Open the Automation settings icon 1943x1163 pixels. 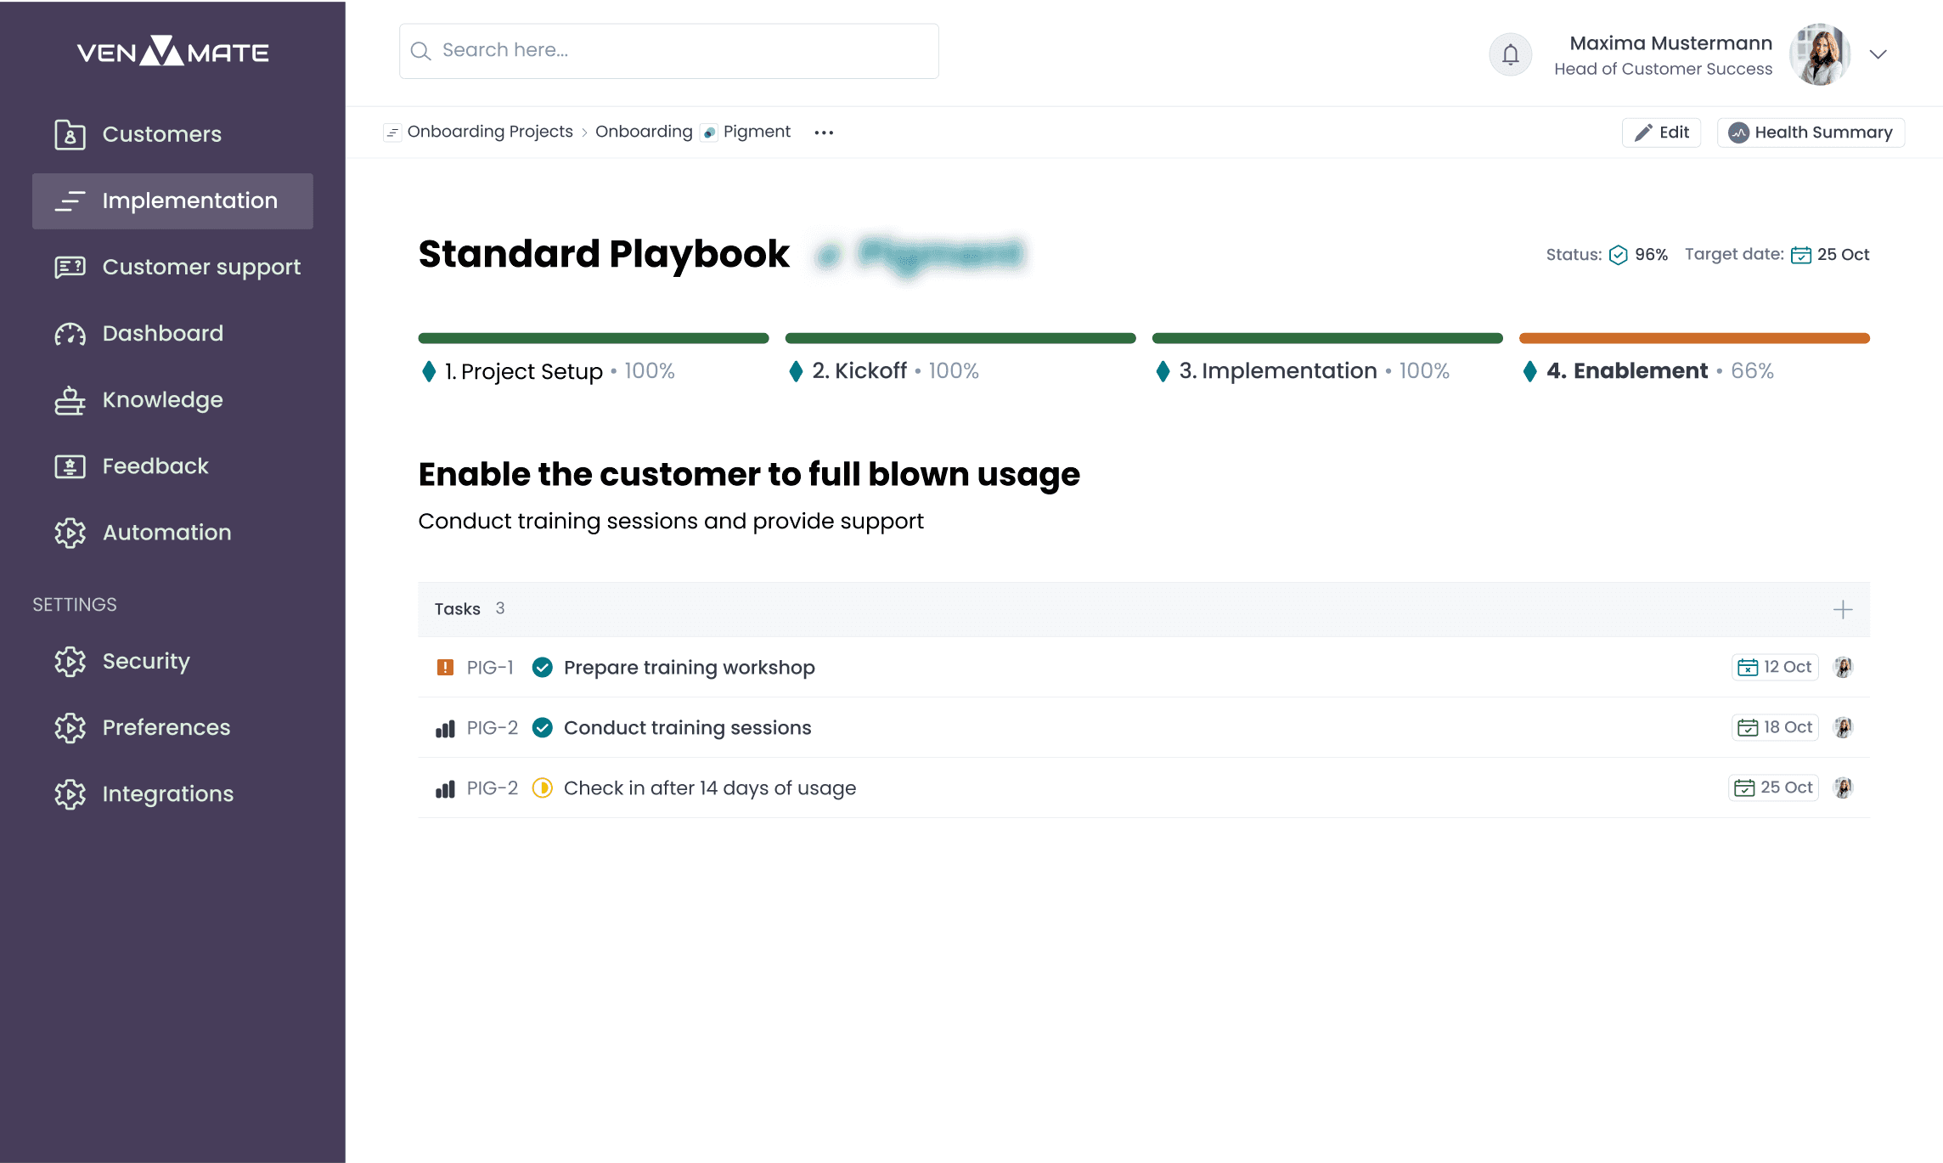pos(69,533)
